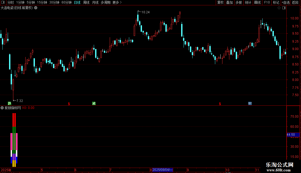The width and height of the screenshot is (301, 173).
Task: Switch to 月线 monthly chart
Action: (x=95, y=2)
